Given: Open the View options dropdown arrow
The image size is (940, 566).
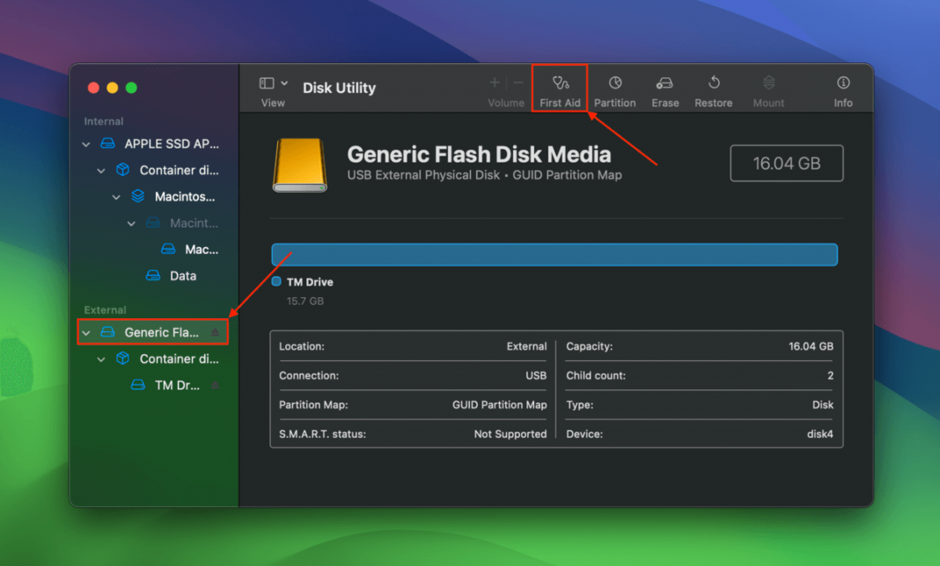Looking at the screenshot, I should point(284,83).
